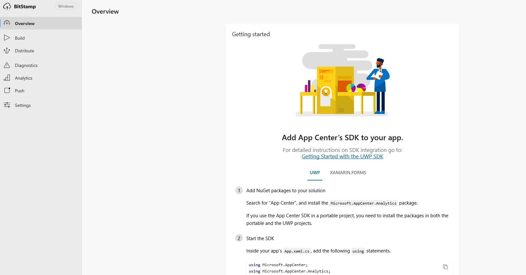Open Getting Started with the UWP SDK link
Image resolution: width=526 pixels, height=275 pixels.
coord(342,156)
